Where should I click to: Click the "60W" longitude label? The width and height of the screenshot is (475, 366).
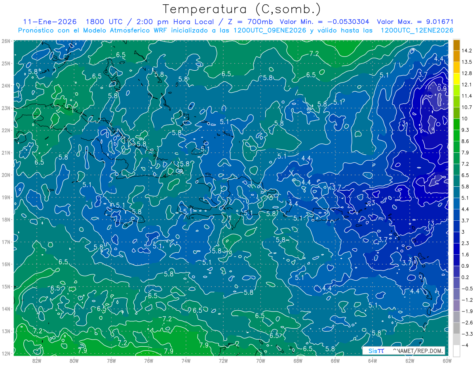coord(447,360)
